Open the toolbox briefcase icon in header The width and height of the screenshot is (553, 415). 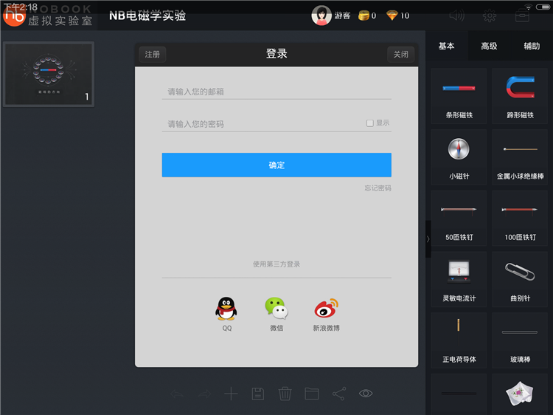coord(522,16)
